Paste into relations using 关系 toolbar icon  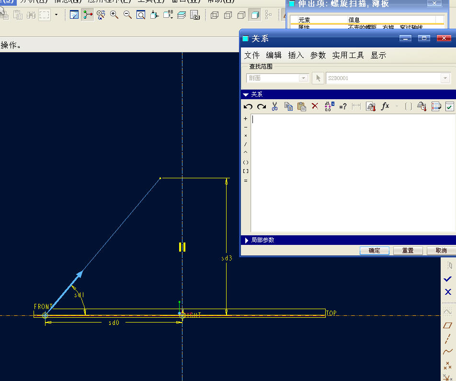pos(302,106)
